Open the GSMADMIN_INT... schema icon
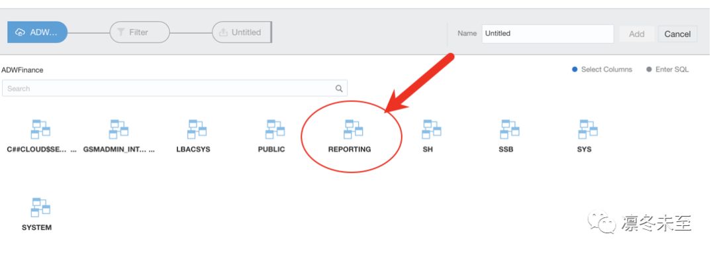This screenshot has height=255, width=715. pyautogui.click(x=119, y=129)
